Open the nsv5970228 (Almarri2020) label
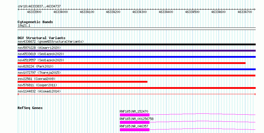Viewport: 264px width, 133px height. point(39,48)
